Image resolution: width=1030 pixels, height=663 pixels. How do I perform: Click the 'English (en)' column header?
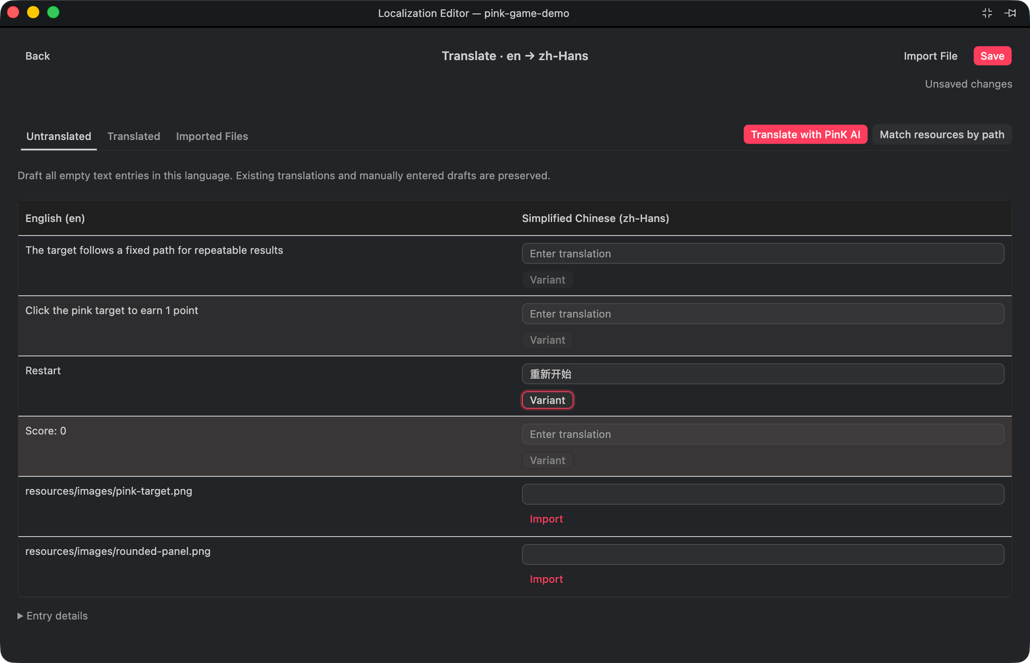click(x=55, y=218)
